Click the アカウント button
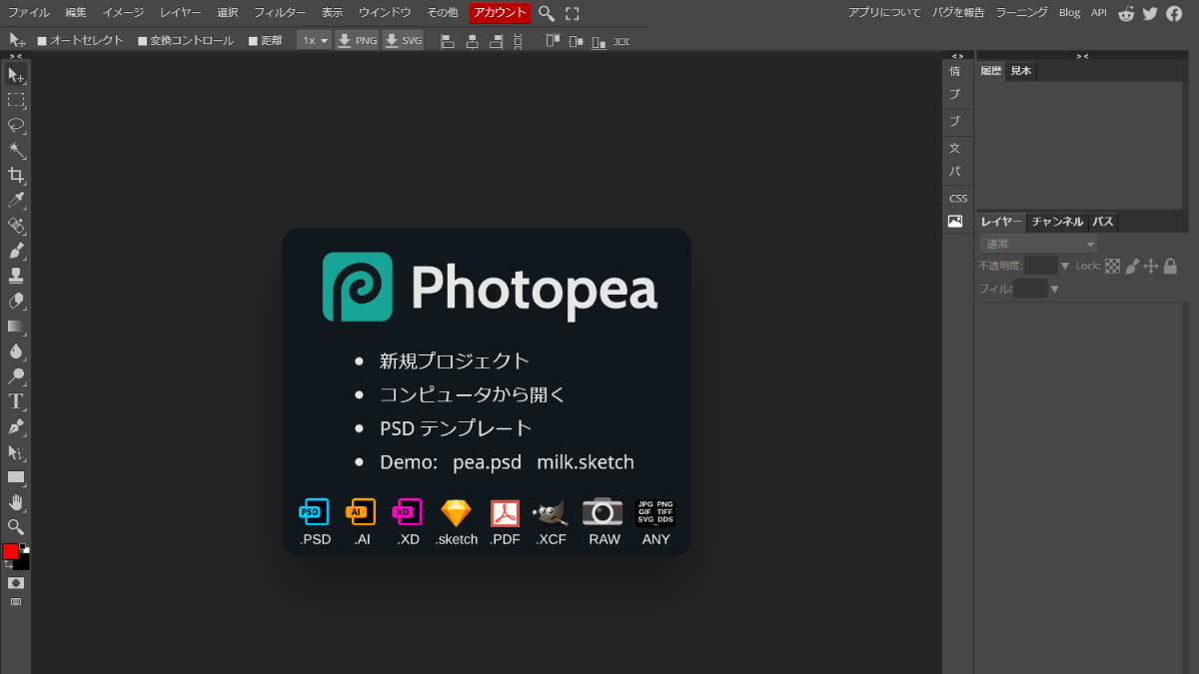Image resolution: width=1199 pixels, height=674 pixels. coord(500,13)
